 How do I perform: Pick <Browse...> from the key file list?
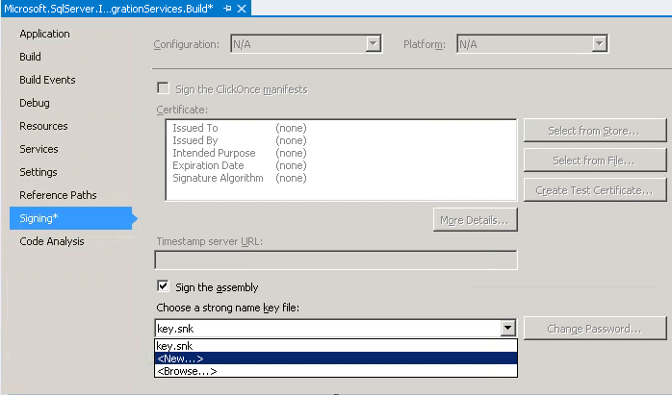(x=336, y=371)
